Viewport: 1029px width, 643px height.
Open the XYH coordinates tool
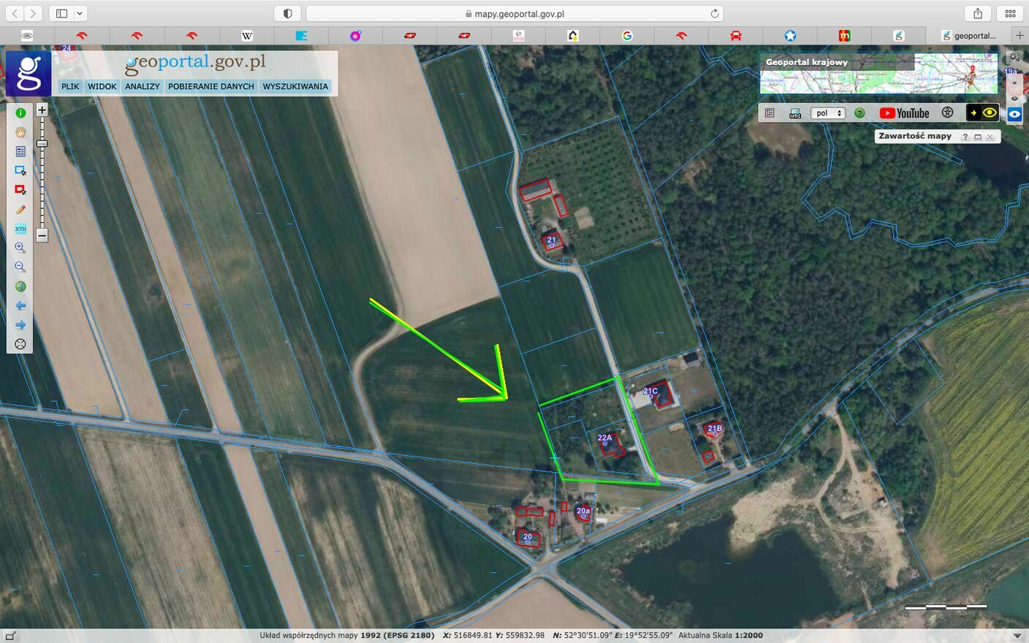(20, 229)
